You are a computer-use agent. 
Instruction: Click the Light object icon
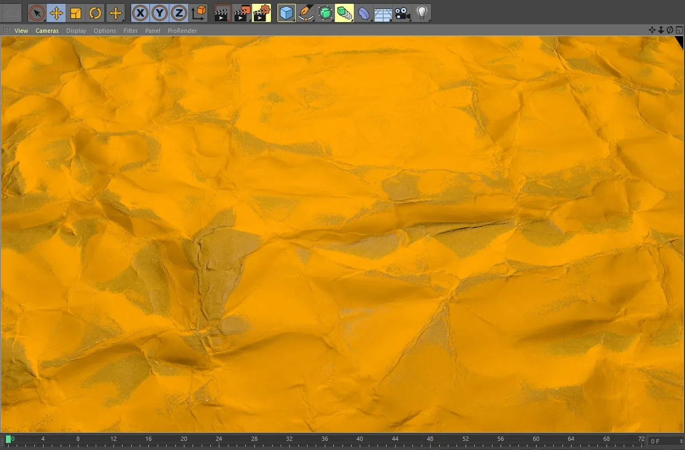click(x=422, y=12)
